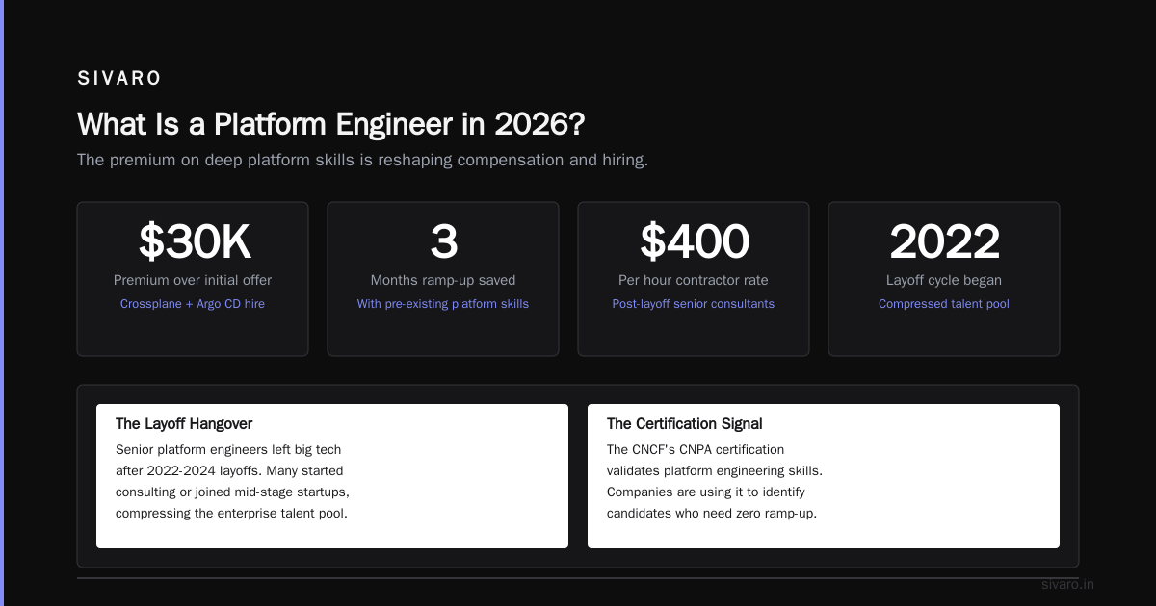Click the paragraph about CNCF's CNPA certification
Image resolution: width=1156 pixels, height=606 pixels.
715,481
